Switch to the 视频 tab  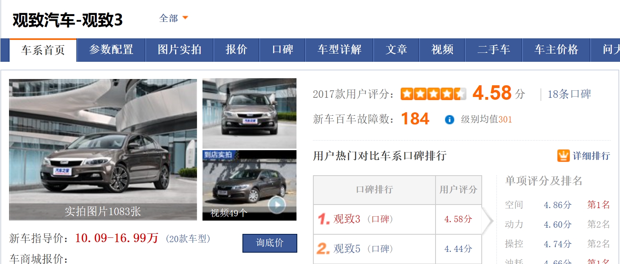coord(442,50)
